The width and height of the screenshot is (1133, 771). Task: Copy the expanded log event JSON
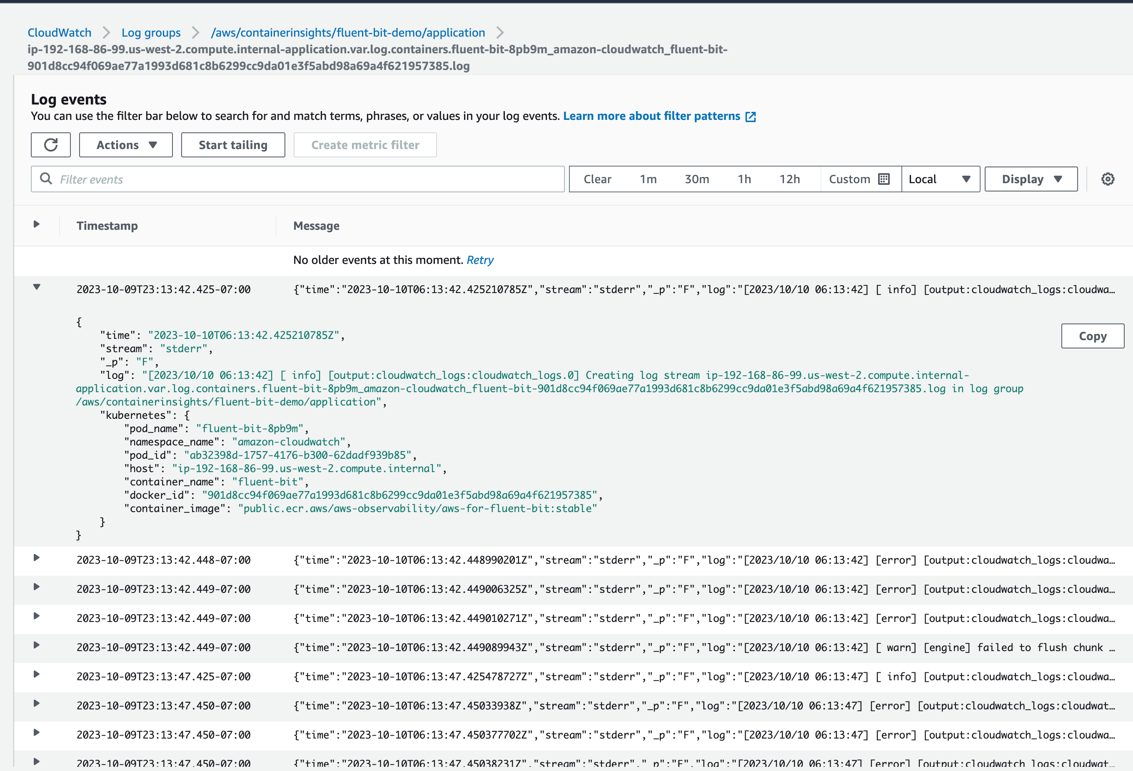pyautogui.click(x=1092, y=336)
